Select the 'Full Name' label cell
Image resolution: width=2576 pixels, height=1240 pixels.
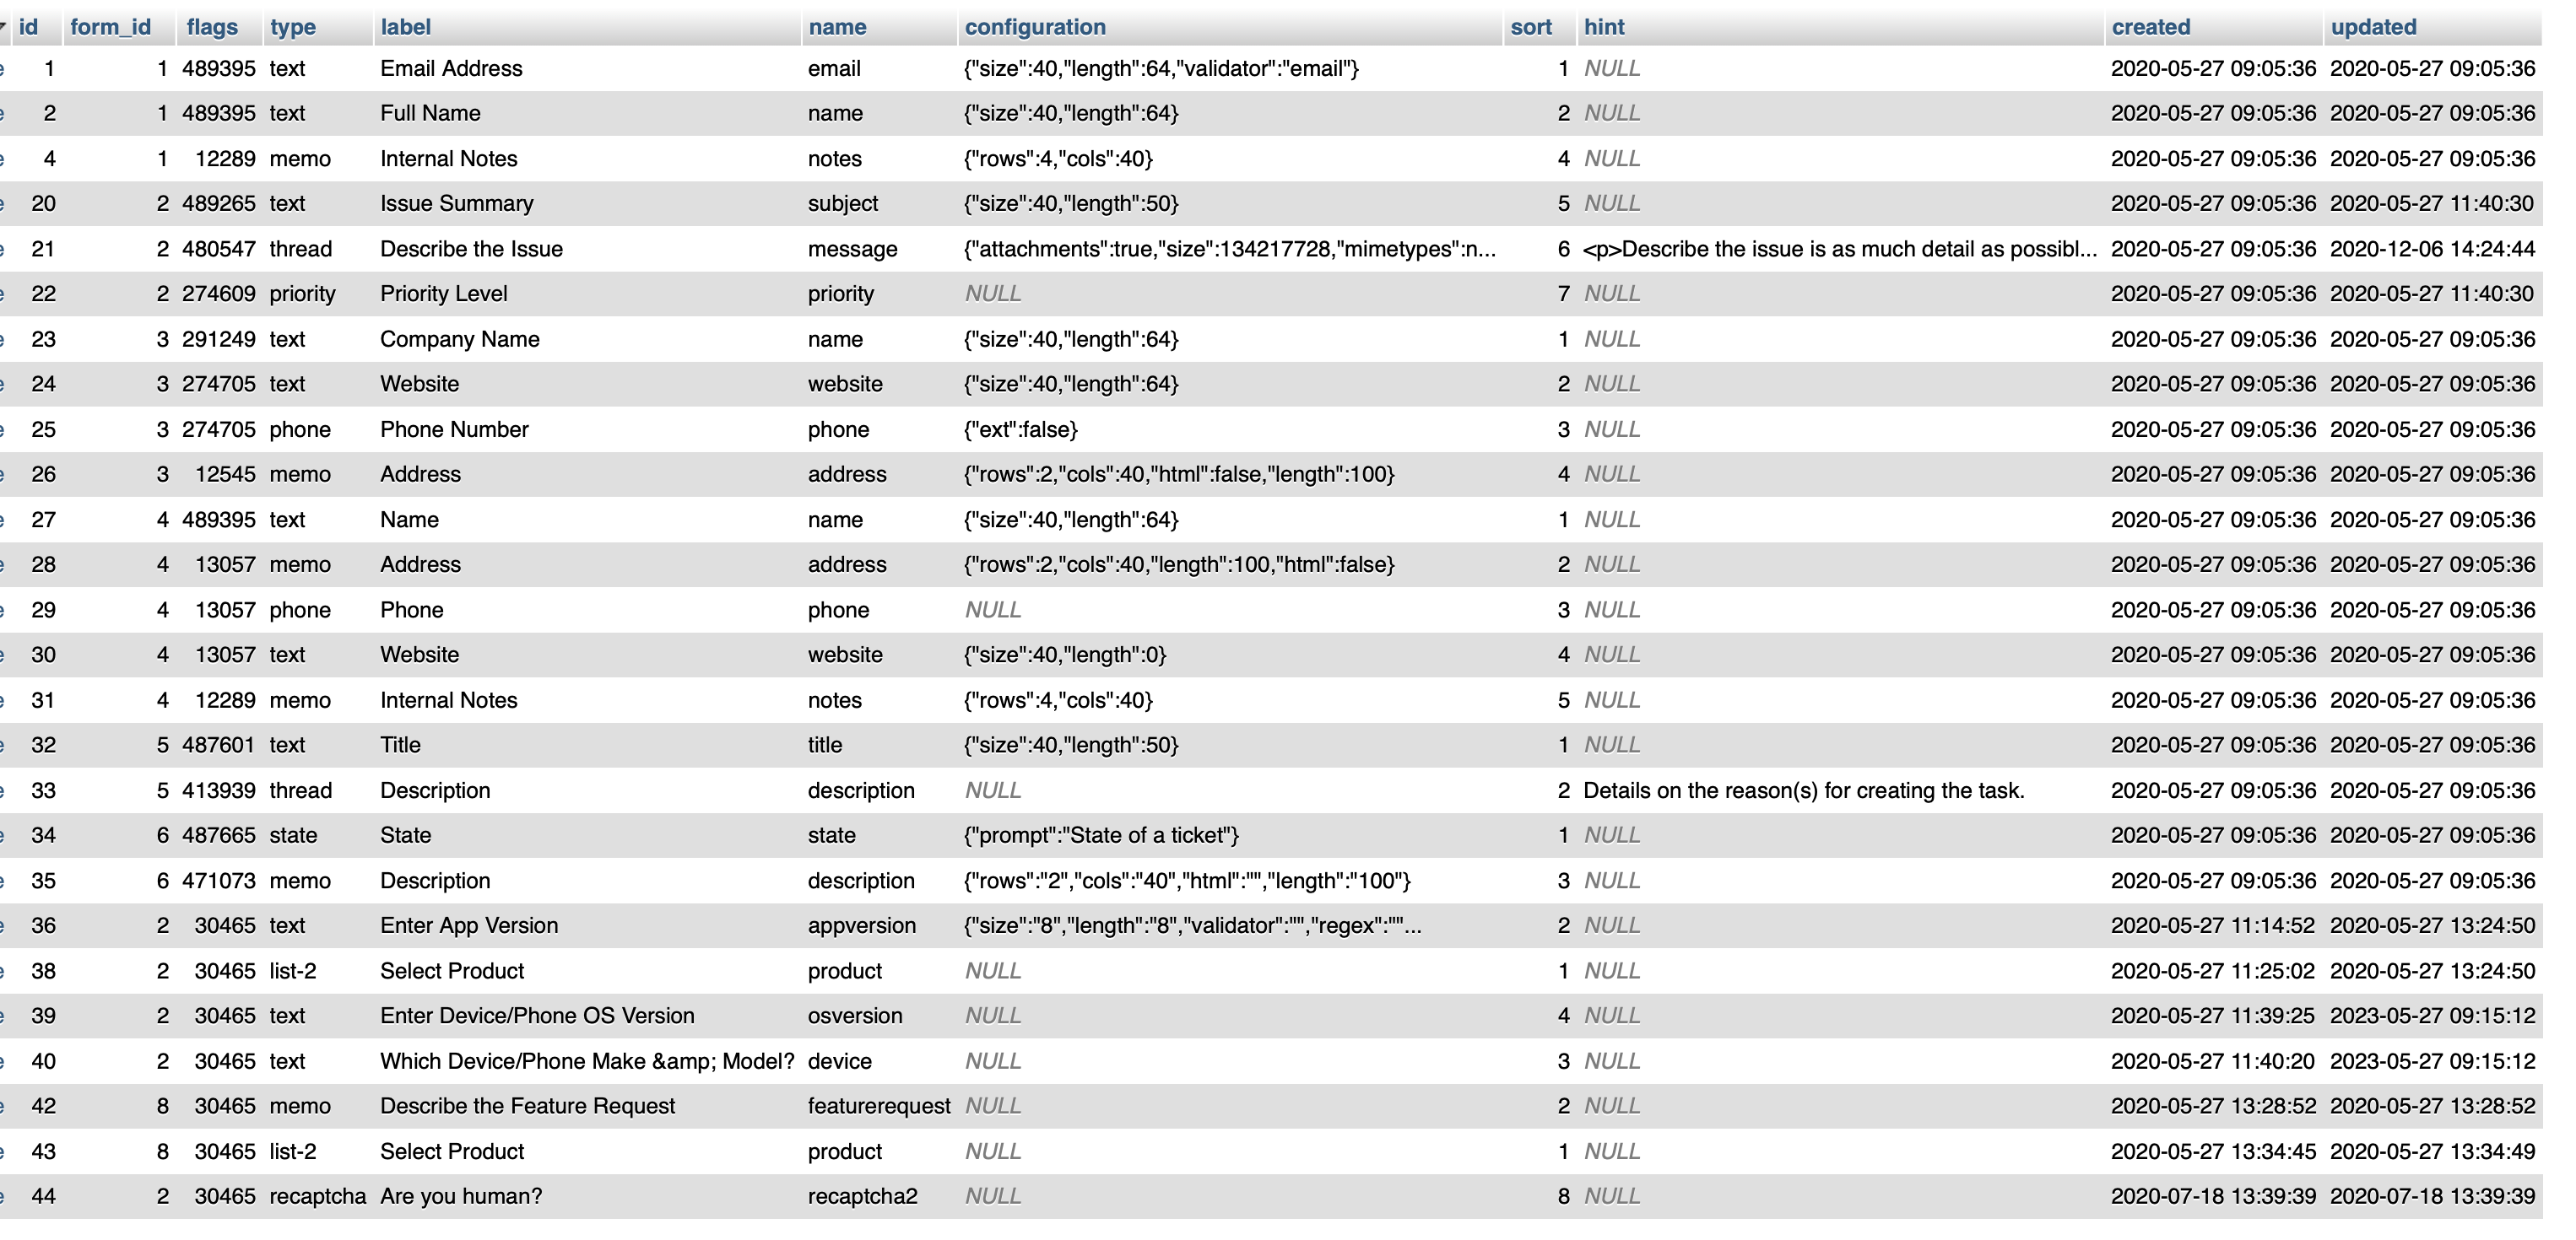(x=430, y=113)
